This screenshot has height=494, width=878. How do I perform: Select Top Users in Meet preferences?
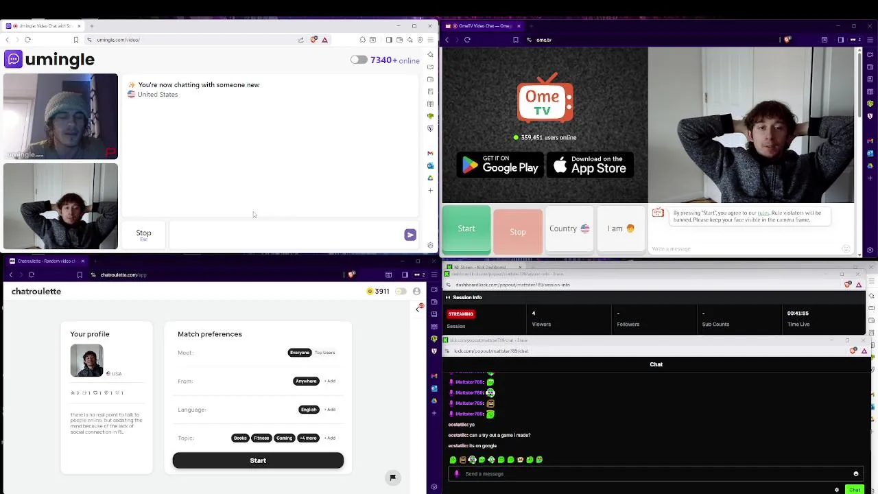point(324,353)
